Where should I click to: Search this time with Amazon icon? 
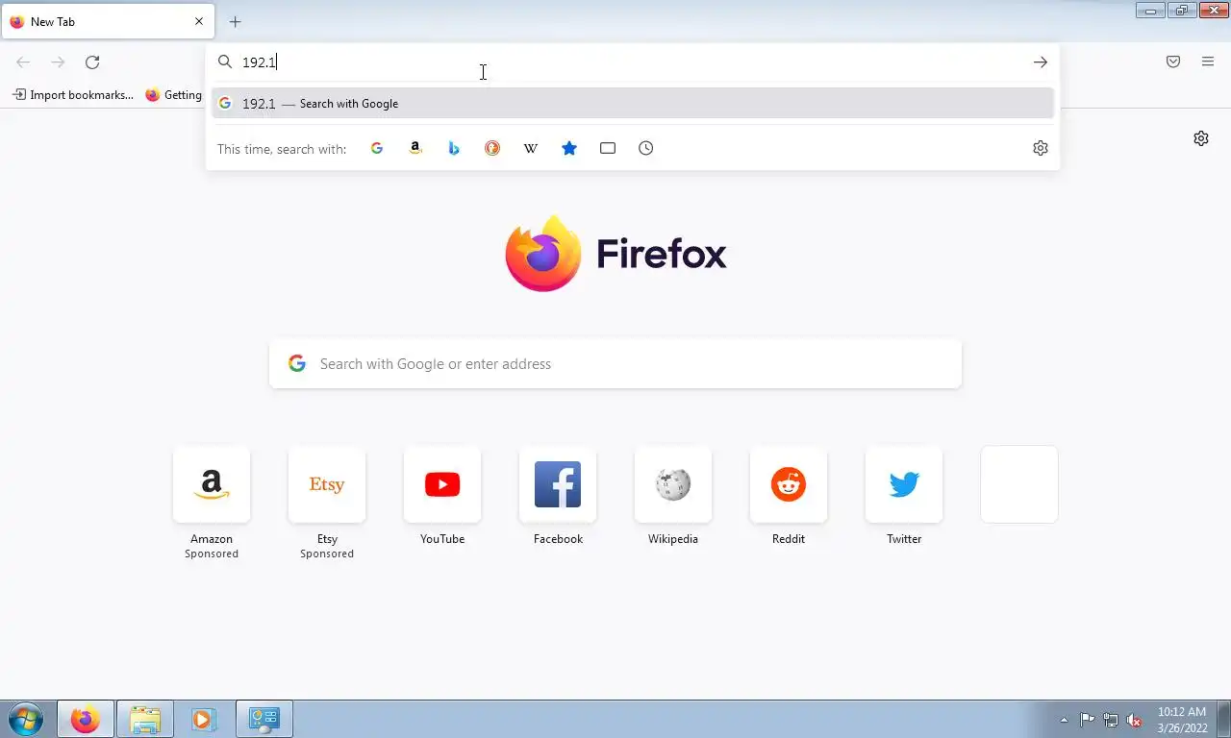(415, 148)
